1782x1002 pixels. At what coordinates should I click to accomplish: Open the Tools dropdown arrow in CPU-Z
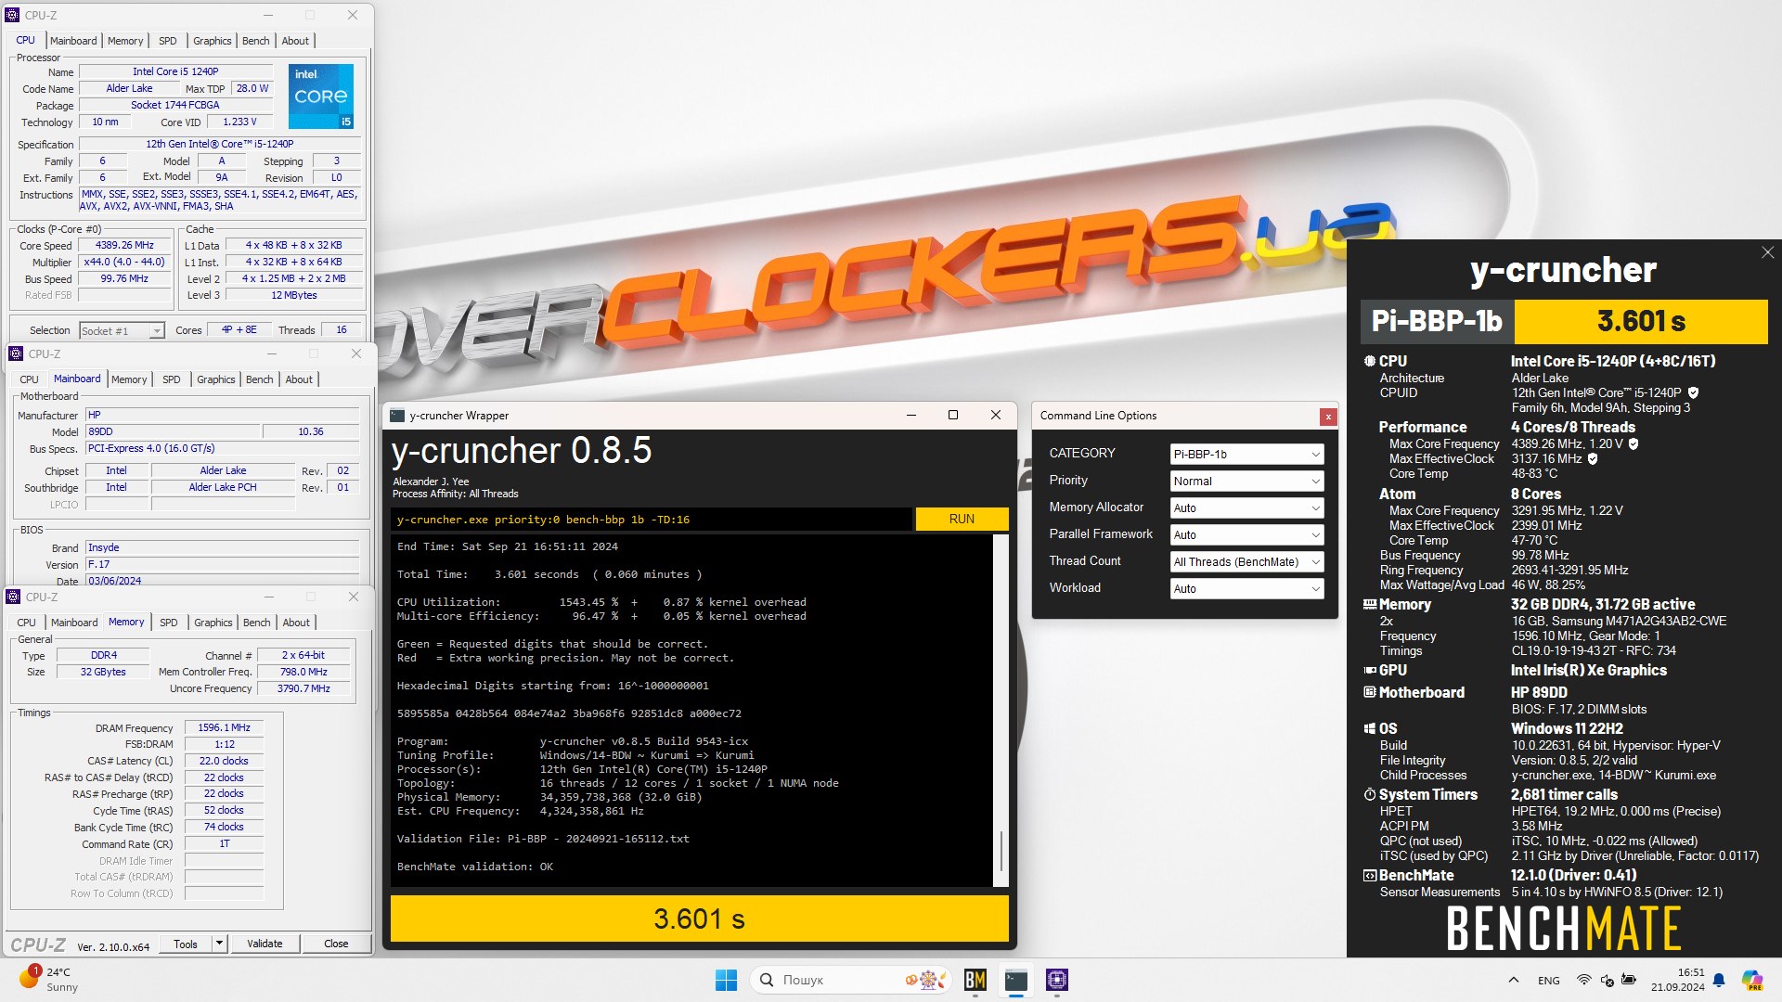point(219,944)
